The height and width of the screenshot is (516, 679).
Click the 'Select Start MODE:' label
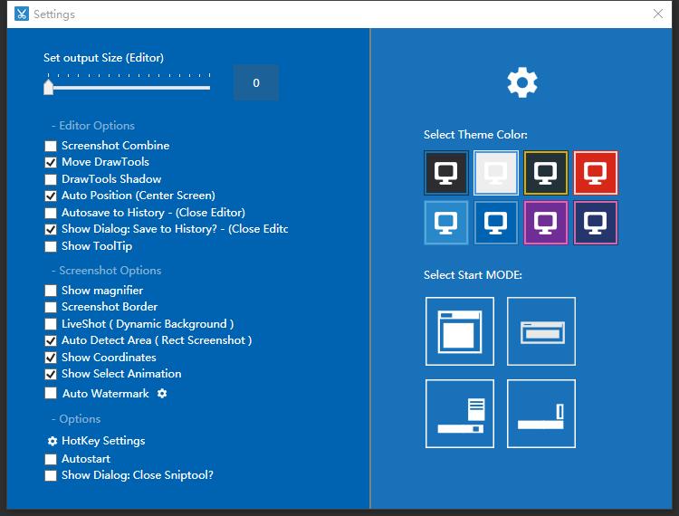point(473,275)
